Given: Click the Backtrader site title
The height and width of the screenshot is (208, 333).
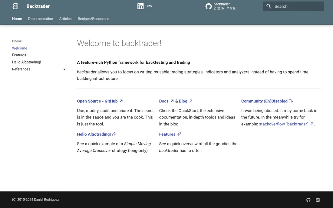Looking at the screenshot, I should point(38,6).
